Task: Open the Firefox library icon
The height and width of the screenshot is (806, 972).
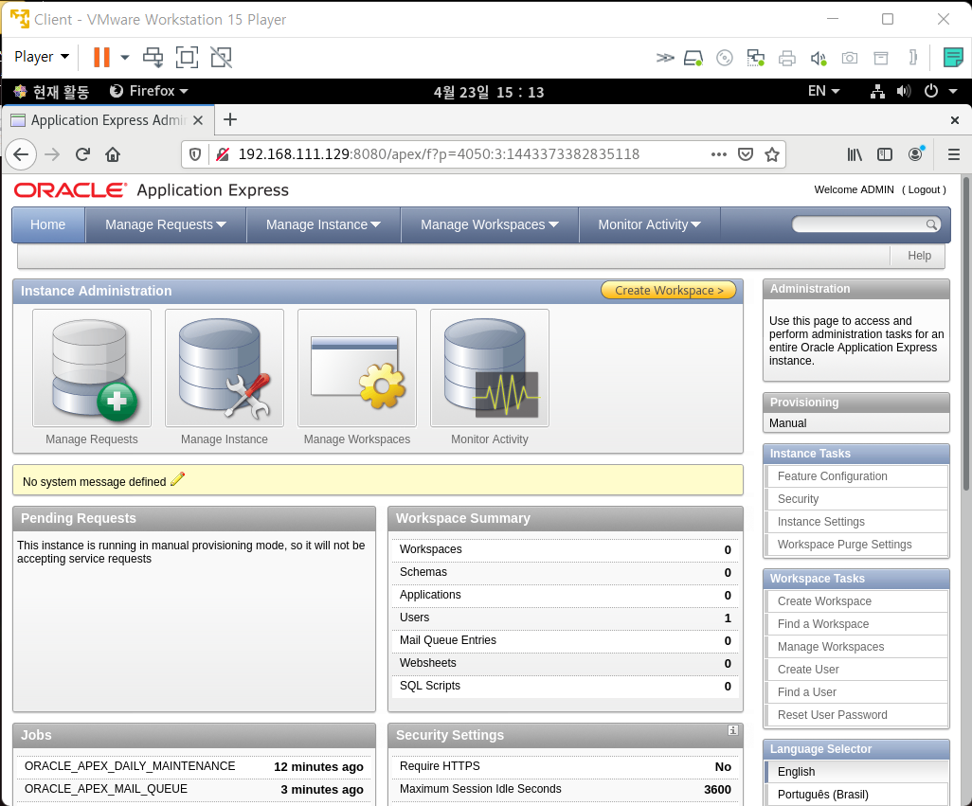Action: pos(855,154)
